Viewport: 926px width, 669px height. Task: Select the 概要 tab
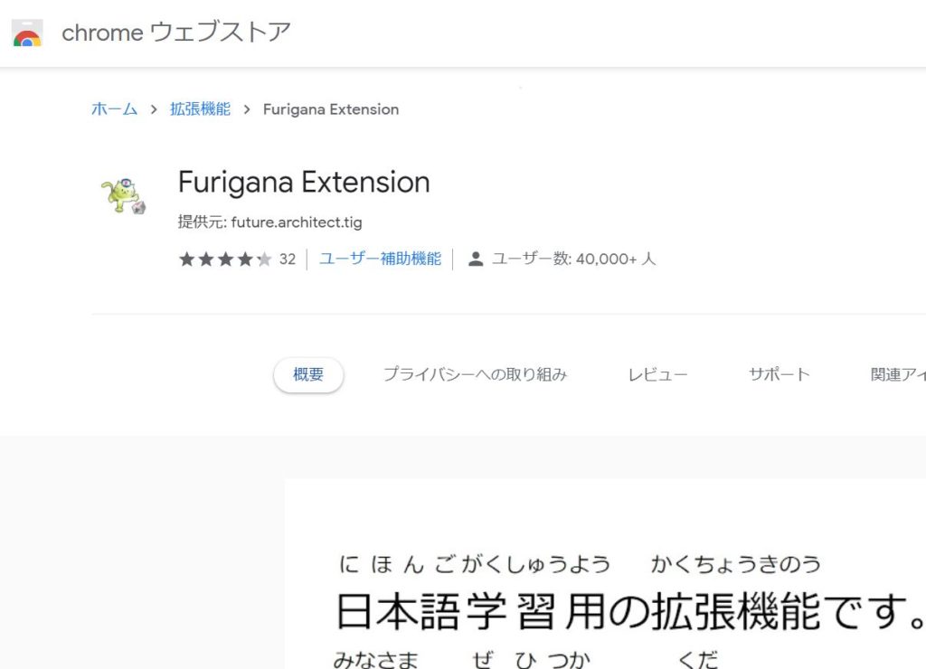click(x=308, y=374)
